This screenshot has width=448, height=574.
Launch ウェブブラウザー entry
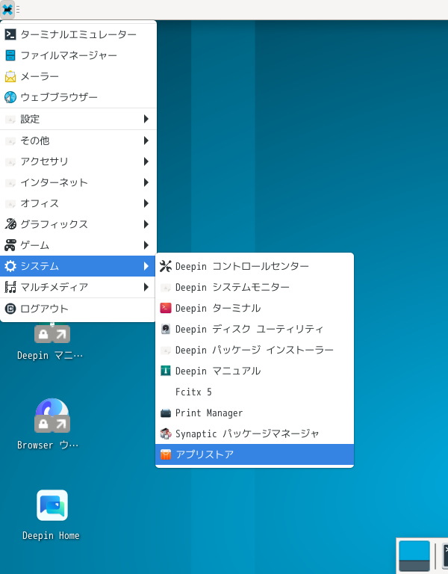78,97
